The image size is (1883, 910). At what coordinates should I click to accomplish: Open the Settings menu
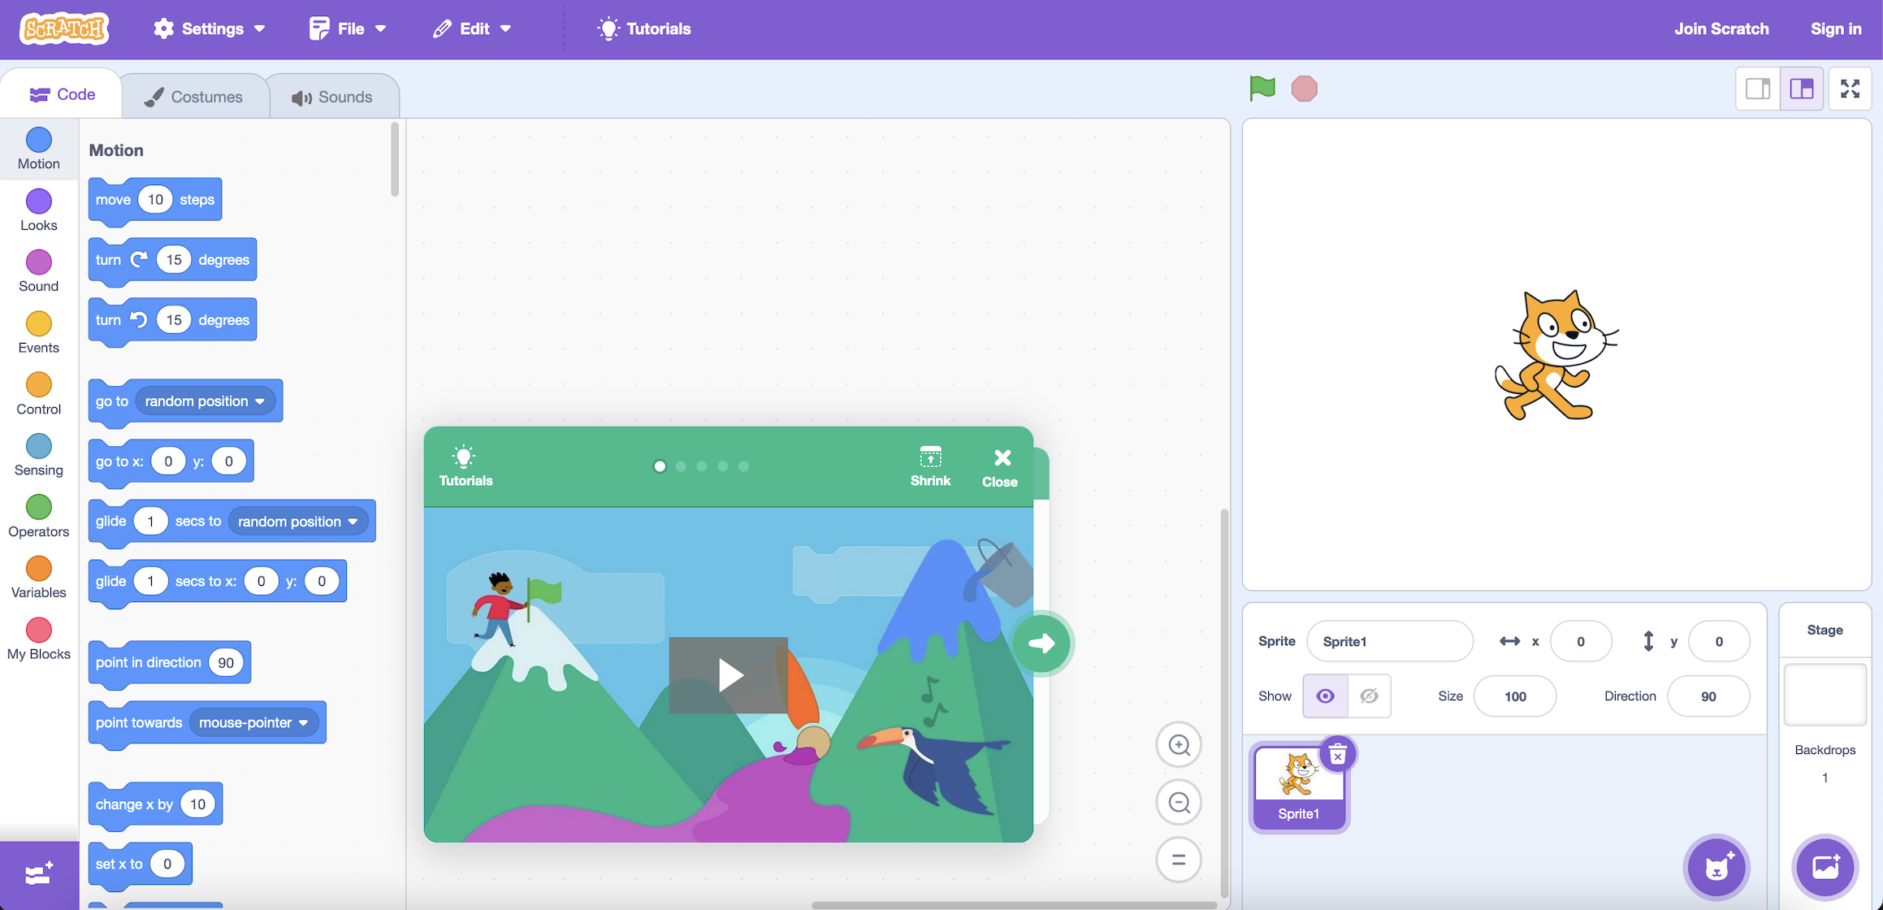[210, 28]
